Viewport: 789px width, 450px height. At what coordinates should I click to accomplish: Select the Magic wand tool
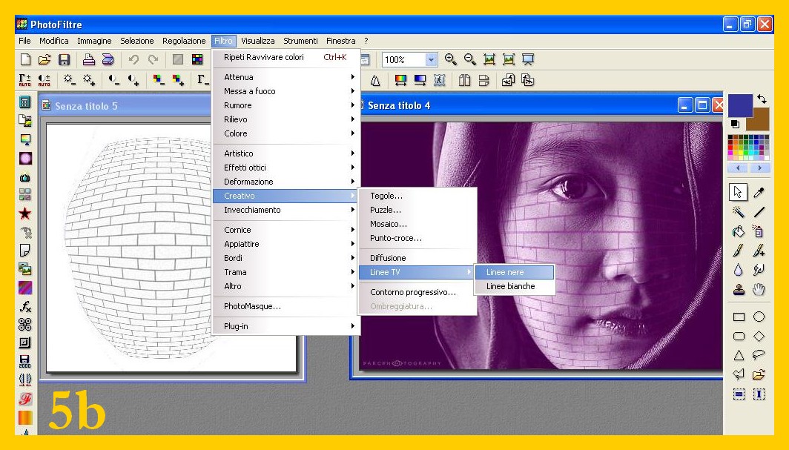pos(738,213)
